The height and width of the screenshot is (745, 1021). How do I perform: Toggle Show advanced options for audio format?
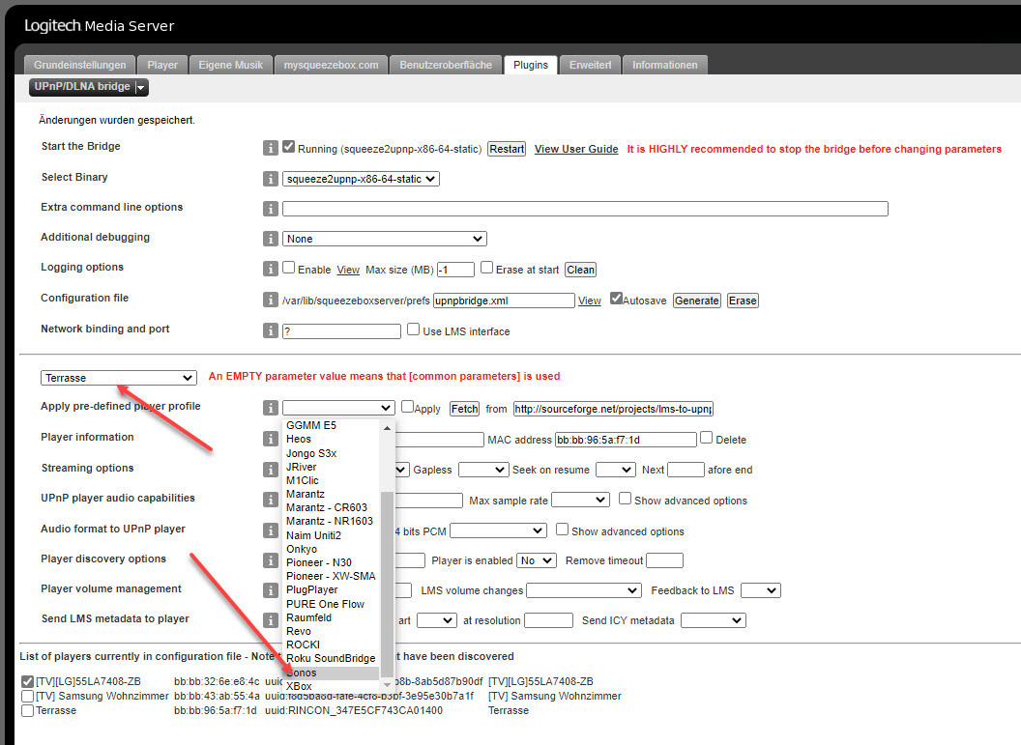[563, 530]
